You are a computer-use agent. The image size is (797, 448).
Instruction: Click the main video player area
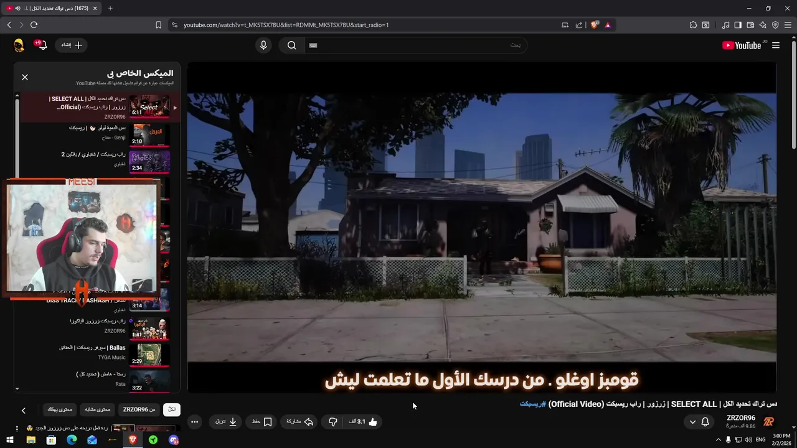[x=481, y=227]
